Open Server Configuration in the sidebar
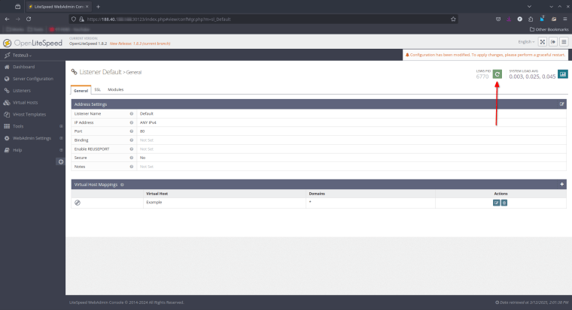The width and height of the screenshot is (572, 310). (33, 79)
